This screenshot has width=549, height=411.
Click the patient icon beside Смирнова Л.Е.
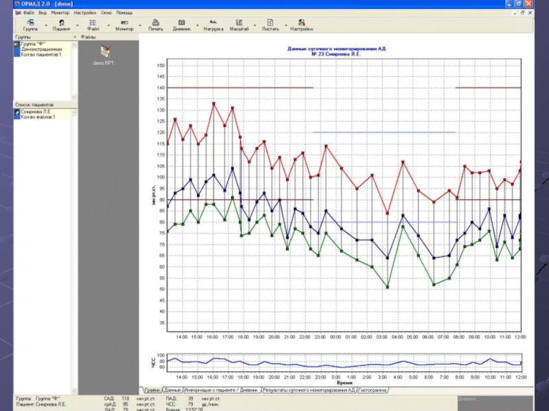pos(16,112)
